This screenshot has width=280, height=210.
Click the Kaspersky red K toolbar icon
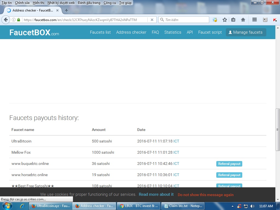click(x=275, y=20)
